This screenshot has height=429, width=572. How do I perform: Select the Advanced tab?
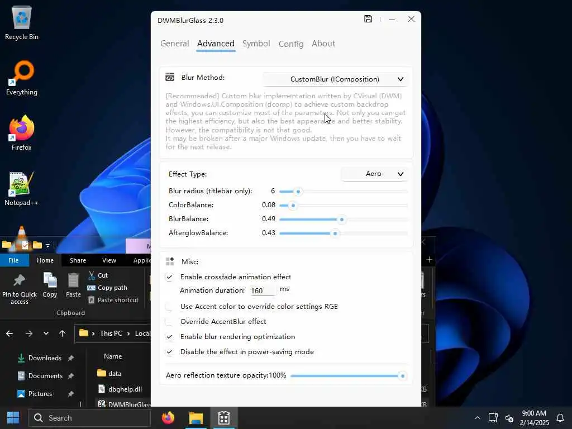216,44
